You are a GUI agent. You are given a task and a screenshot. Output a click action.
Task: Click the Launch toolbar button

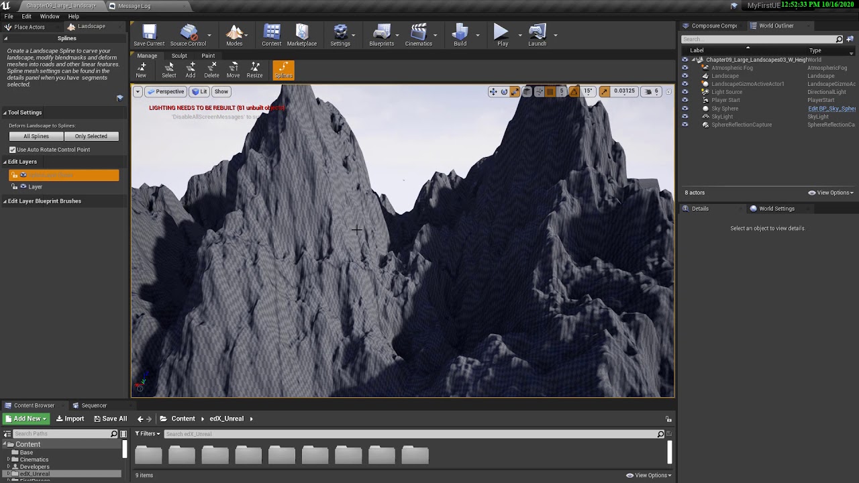[537, 36]
